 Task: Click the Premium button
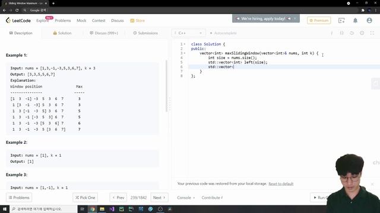(x=319, y=21)
